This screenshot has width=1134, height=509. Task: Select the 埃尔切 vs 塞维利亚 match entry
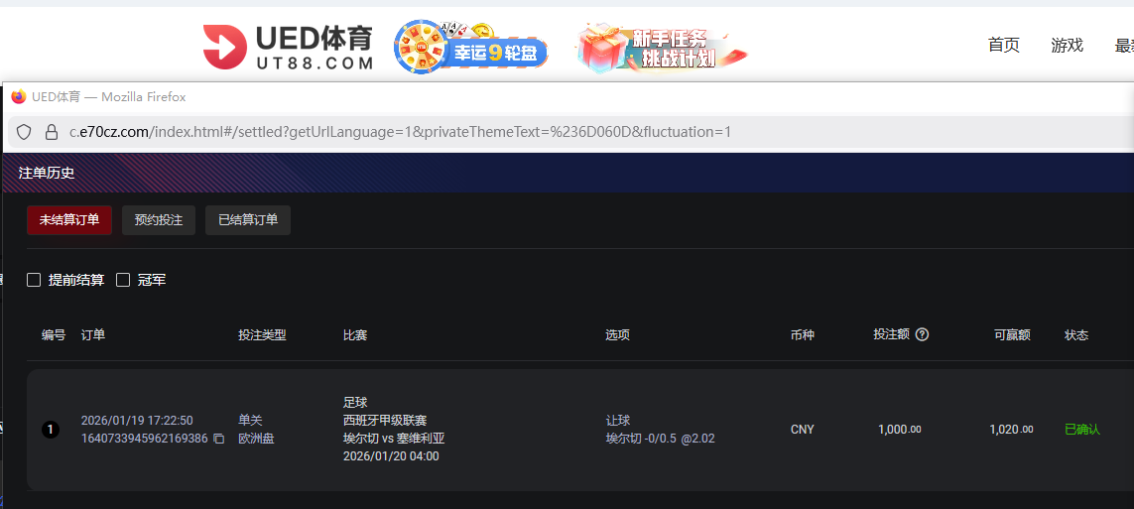coord(394,439)
